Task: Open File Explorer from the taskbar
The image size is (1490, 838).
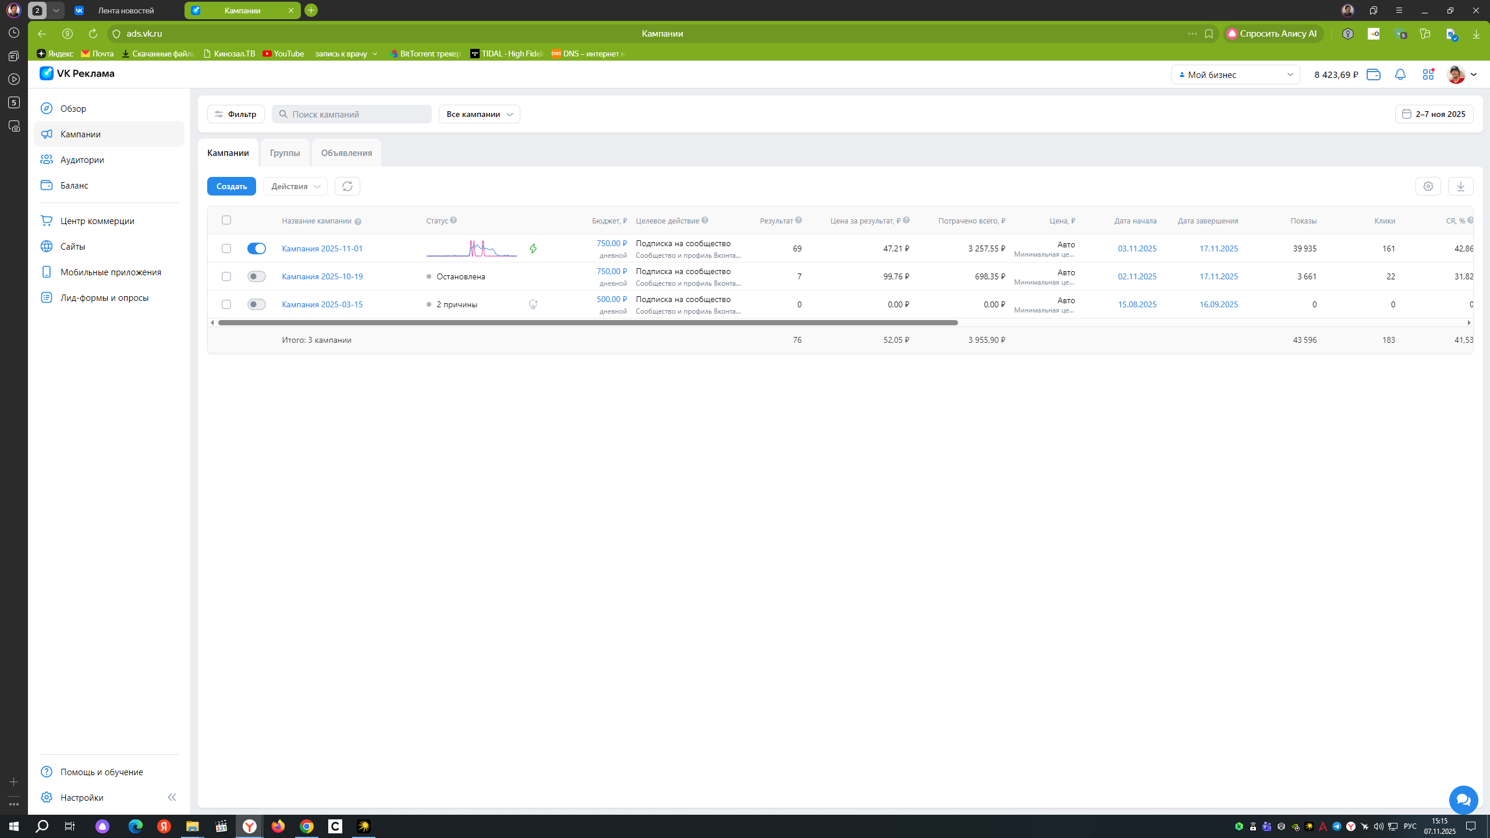Action: click(192, 826)
